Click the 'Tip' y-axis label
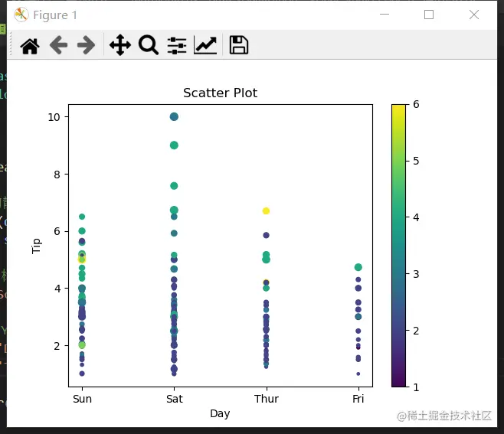The width and height of the screenshot is (504, 434). 36,246
